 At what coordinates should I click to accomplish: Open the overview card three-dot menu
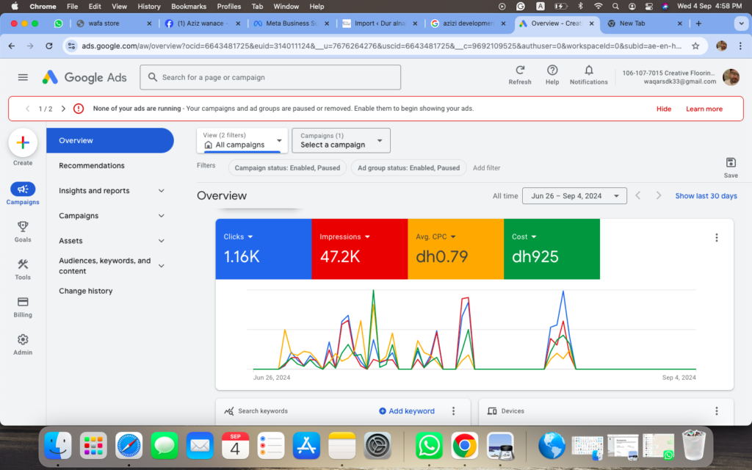tap(717, 237)
